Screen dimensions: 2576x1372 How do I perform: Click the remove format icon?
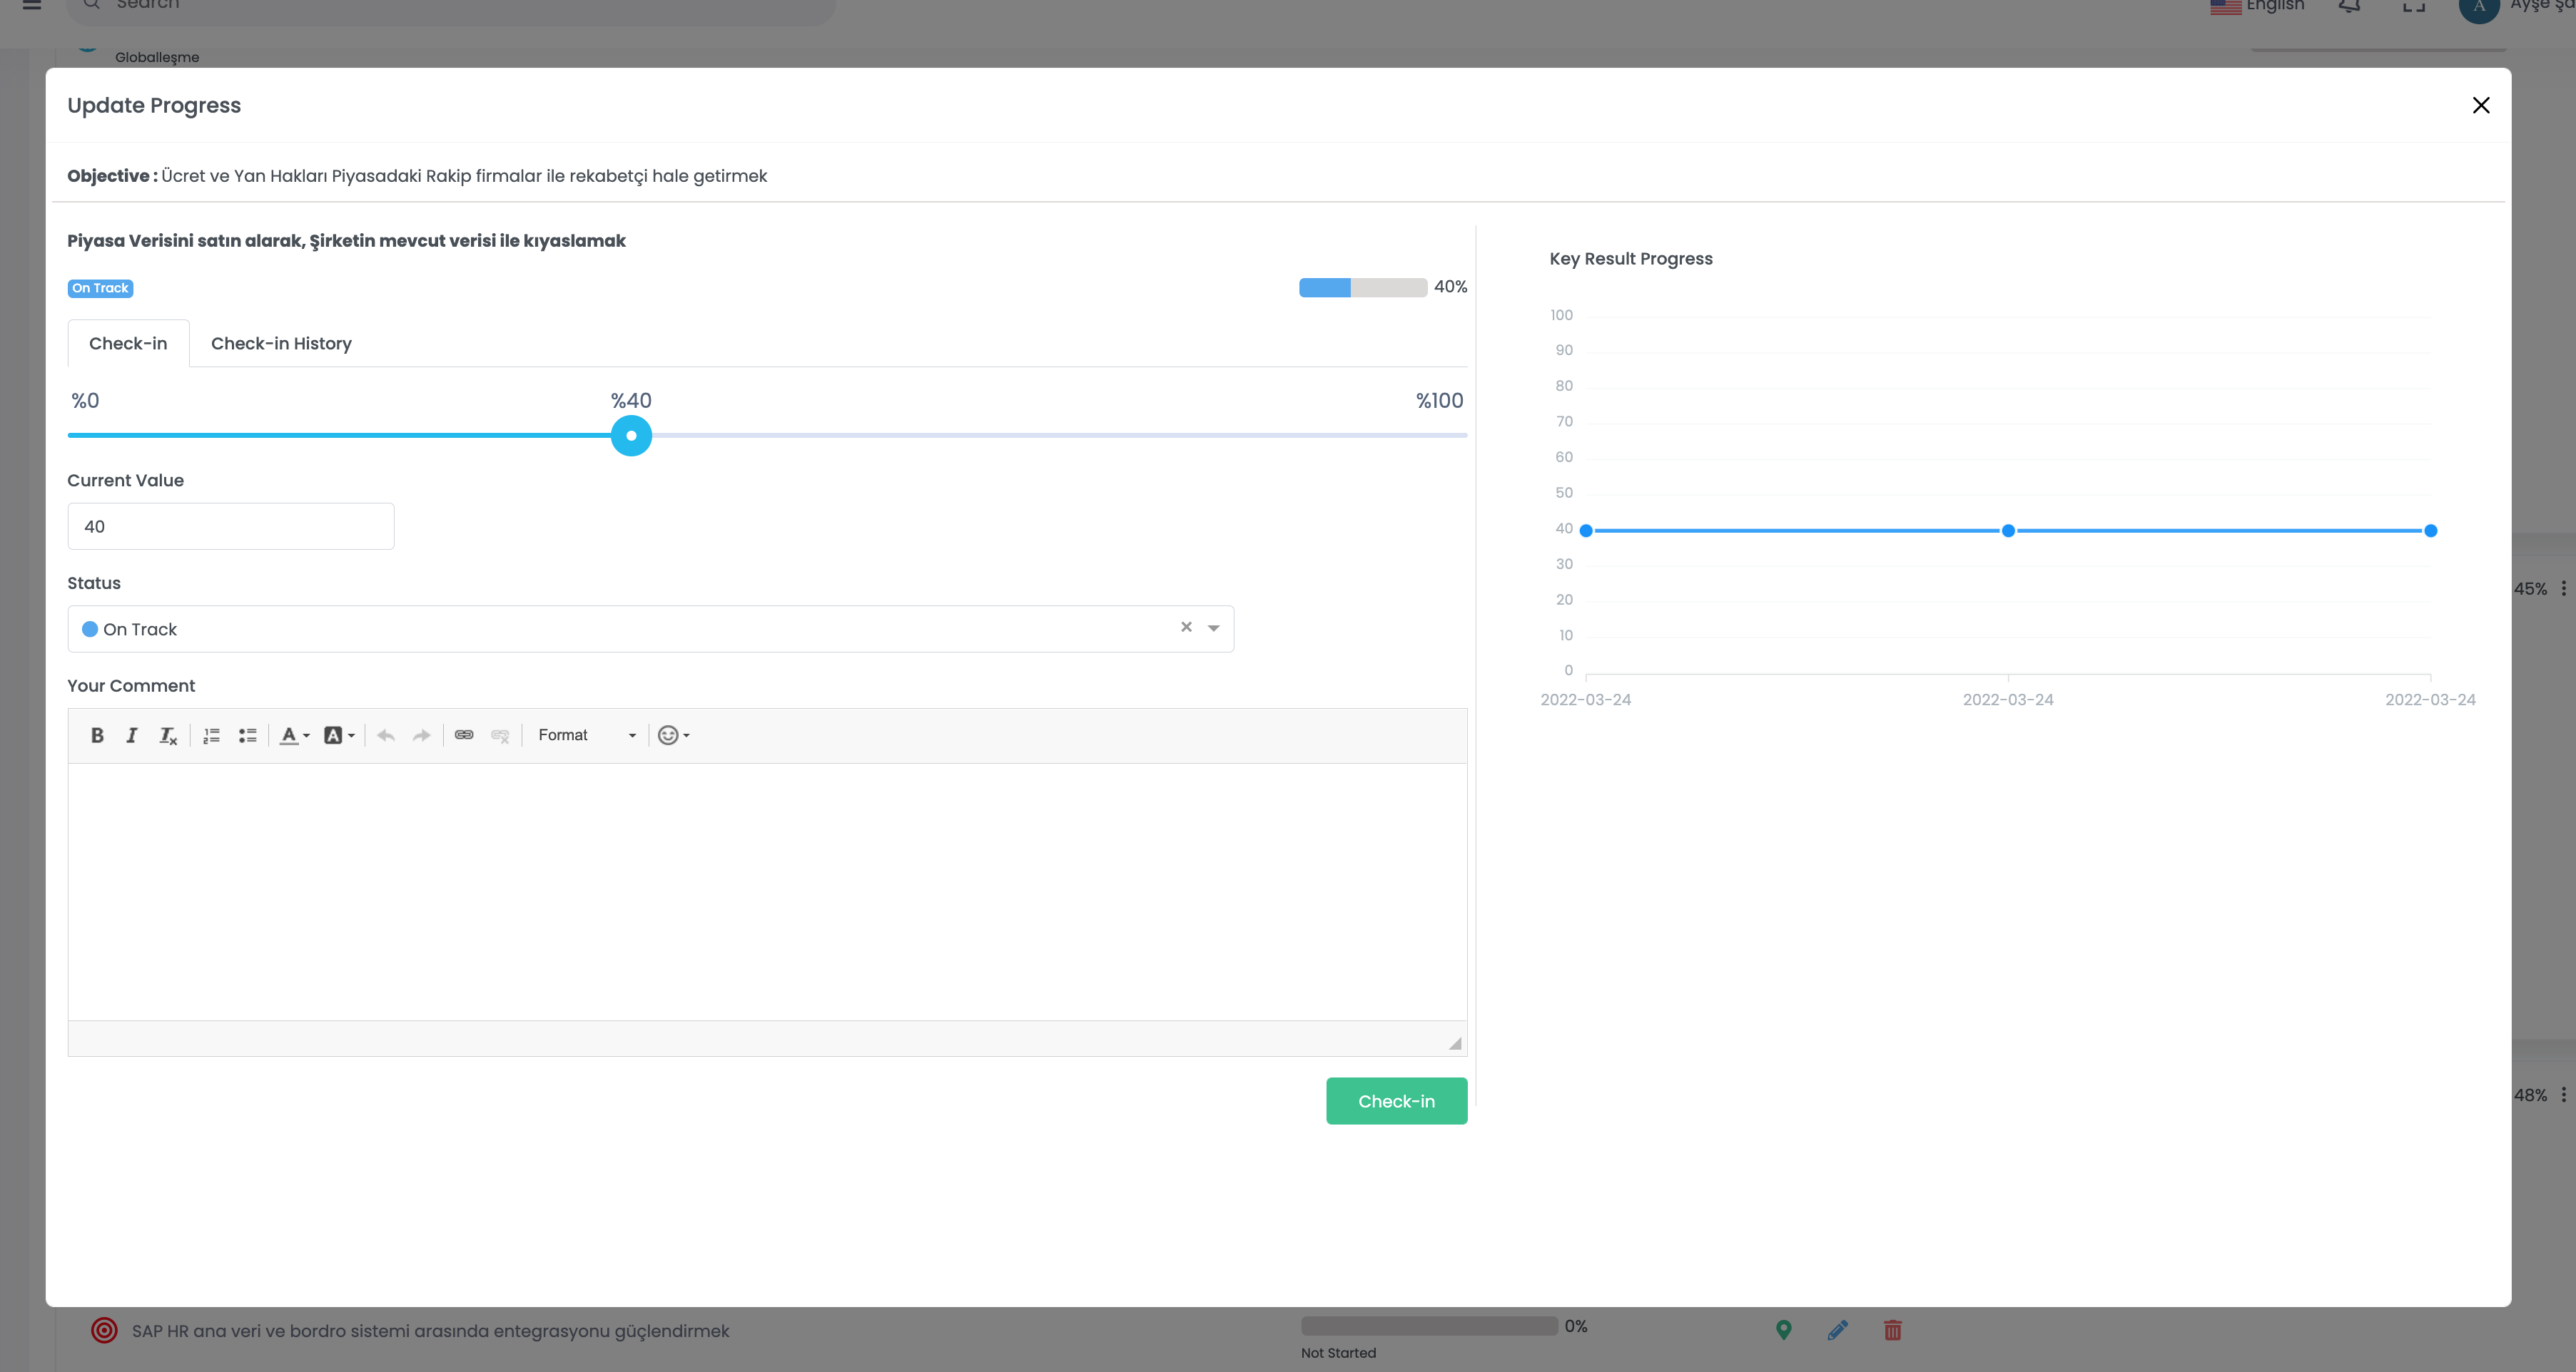tap(168, 735)
